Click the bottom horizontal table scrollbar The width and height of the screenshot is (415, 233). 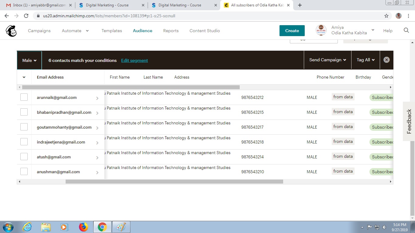[174, 182]
